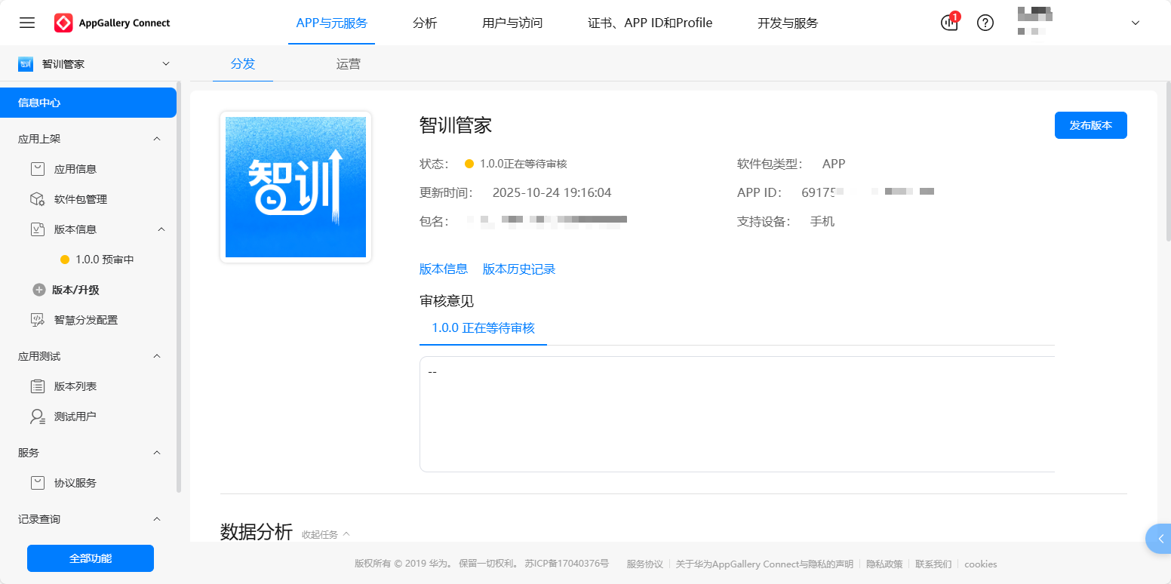1171x584 pixels.
Task: Select 1.0.0 预审中 version item
Action: click(104, 260)
